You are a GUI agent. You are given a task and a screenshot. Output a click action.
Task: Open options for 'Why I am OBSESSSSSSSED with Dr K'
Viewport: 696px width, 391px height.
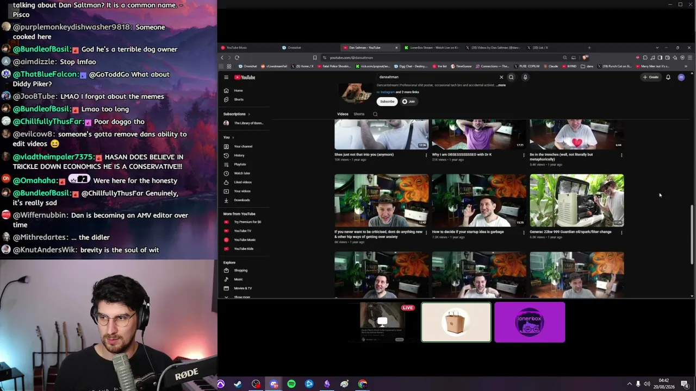[524, 155]
